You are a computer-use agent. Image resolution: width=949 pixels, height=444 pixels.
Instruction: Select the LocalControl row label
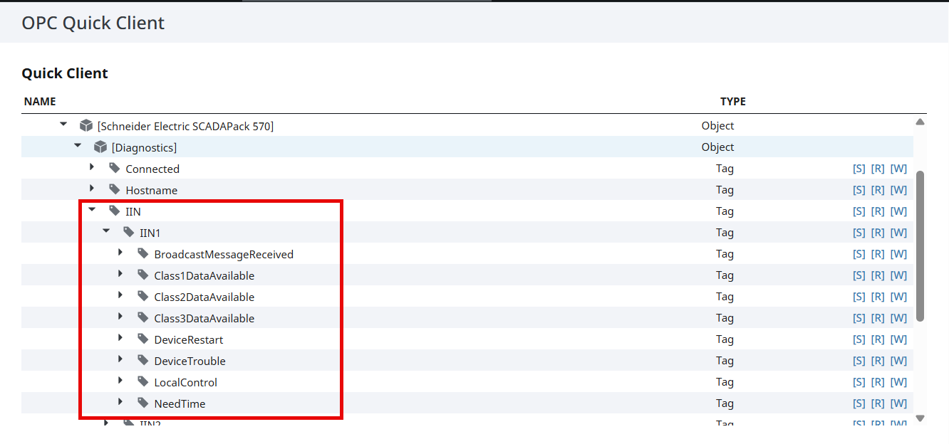tap(185, 382)
